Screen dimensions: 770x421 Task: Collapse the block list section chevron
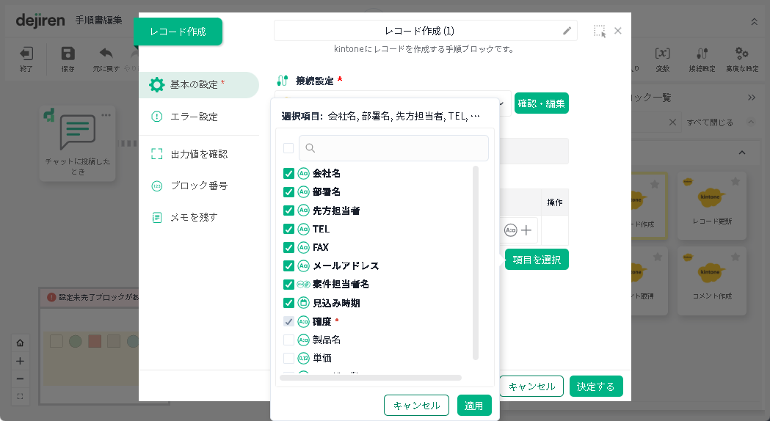point(741,153)
